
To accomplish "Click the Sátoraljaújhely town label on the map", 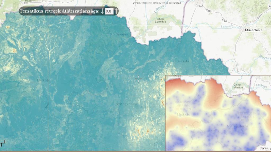I will click(x=118, y=34).
